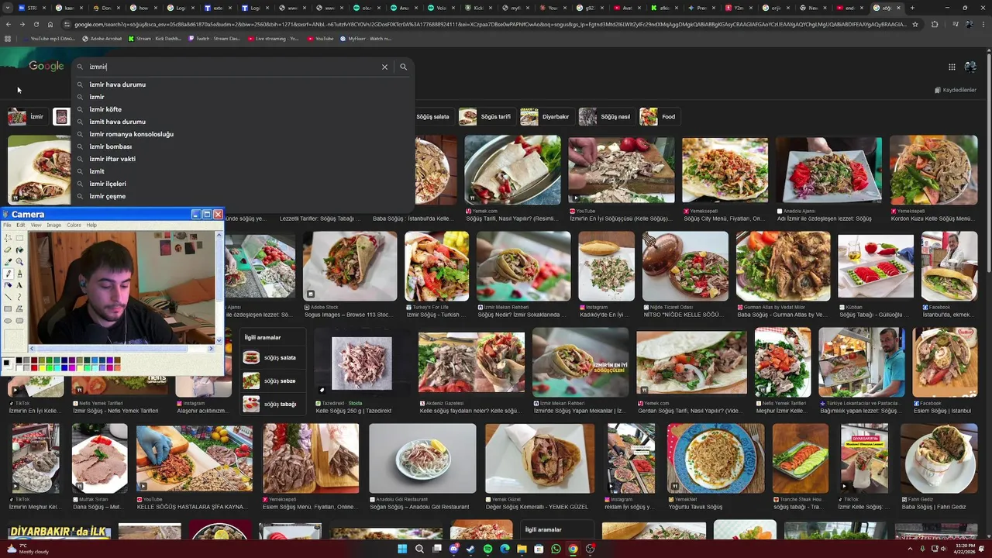Screen dimensions: 992x558
Task: Open Kaydedilenler saved items link
Action: pos(955,90)
